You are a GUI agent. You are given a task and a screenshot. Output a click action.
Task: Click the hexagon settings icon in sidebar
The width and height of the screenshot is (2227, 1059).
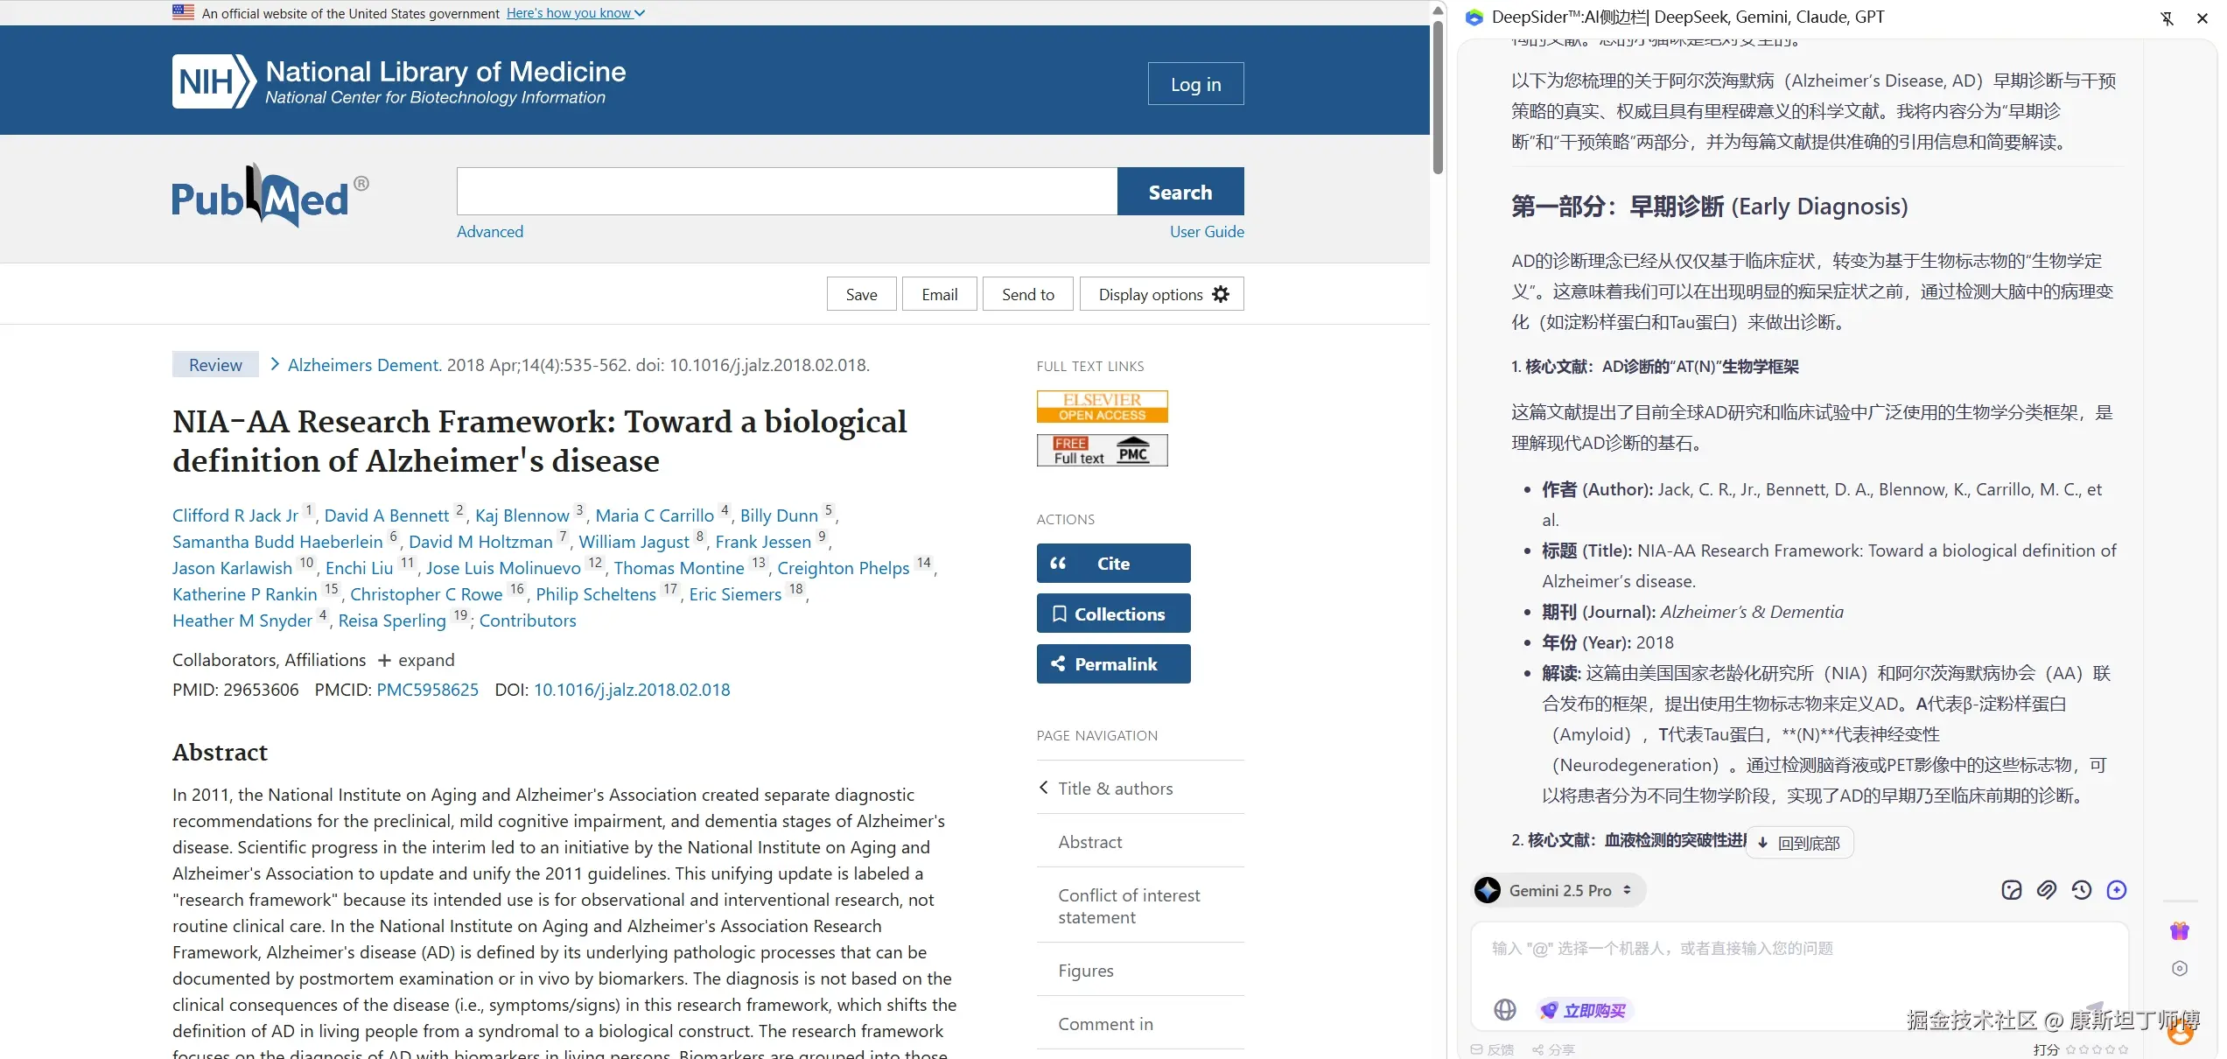pos(2179,968)
